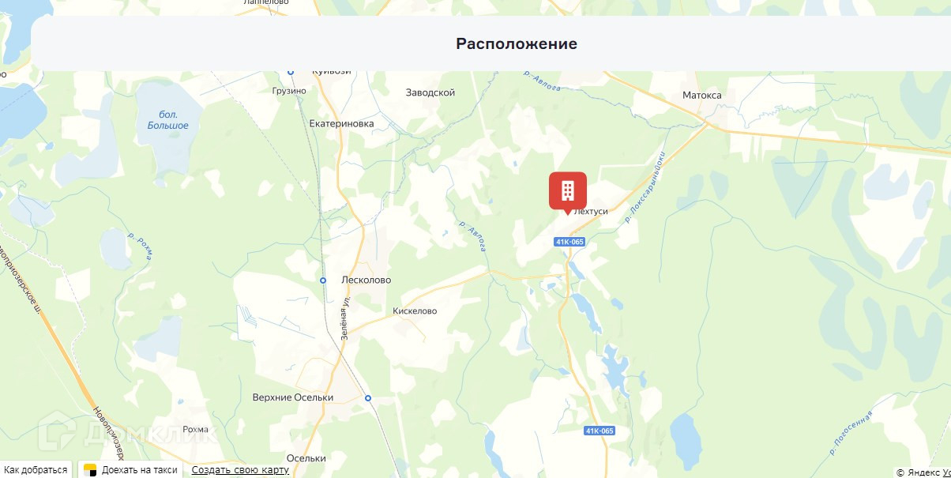Select the Кискелово village label

click(x=415, y=311)
